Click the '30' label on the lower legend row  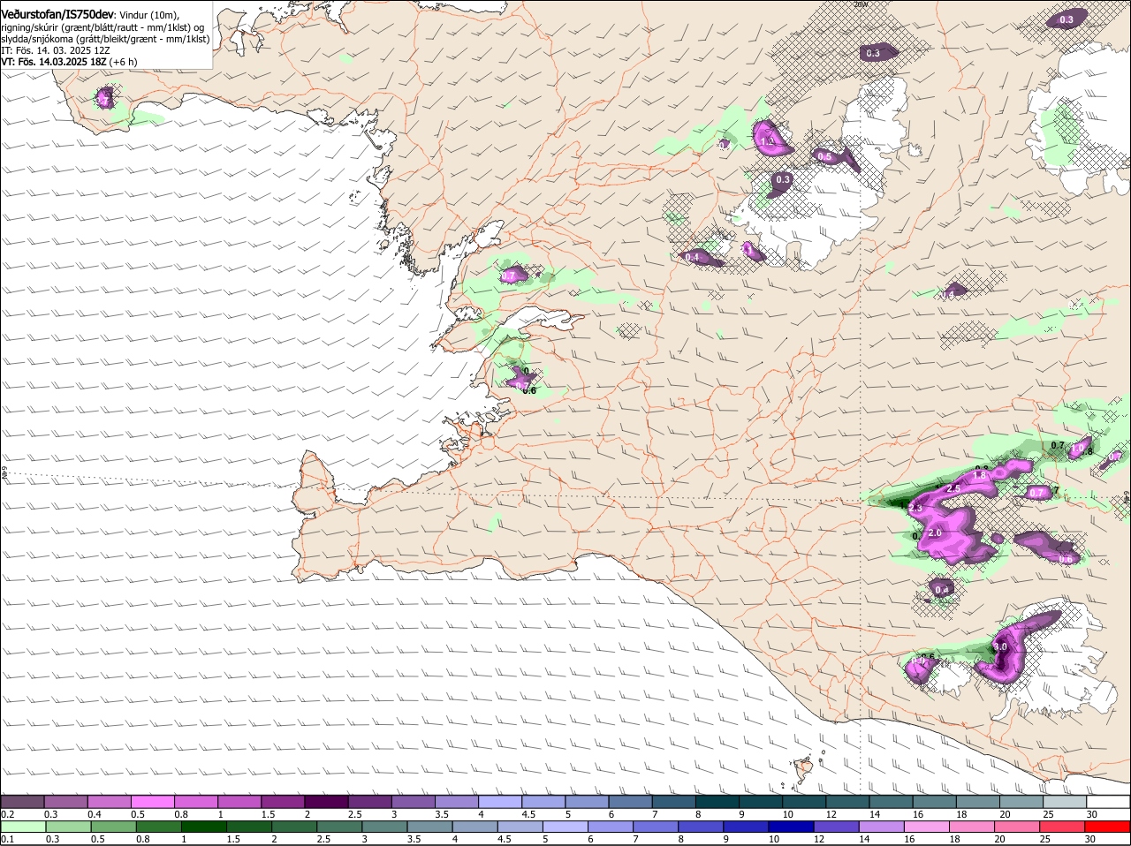coord(1089,839)
